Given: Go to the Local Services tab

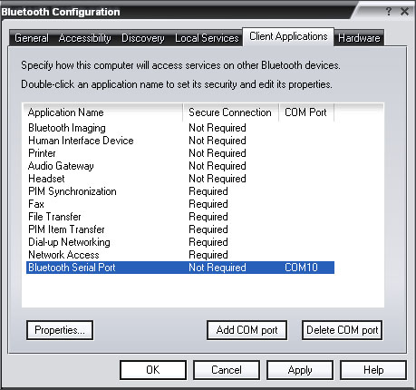Looking at the screenshot, I should (207, 38).
